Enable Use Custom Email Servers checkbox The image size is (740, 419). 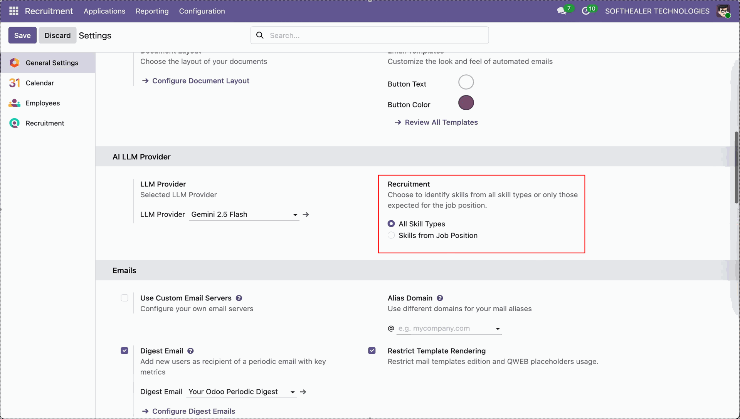[x=124, y=298]
